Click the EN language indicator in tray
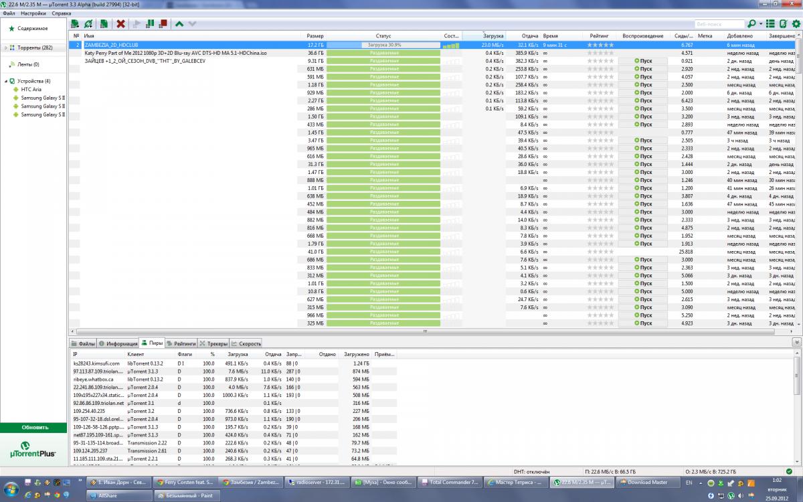Image resolution: width=803 pixels, height=502 pixels. (x=690, y=482)
